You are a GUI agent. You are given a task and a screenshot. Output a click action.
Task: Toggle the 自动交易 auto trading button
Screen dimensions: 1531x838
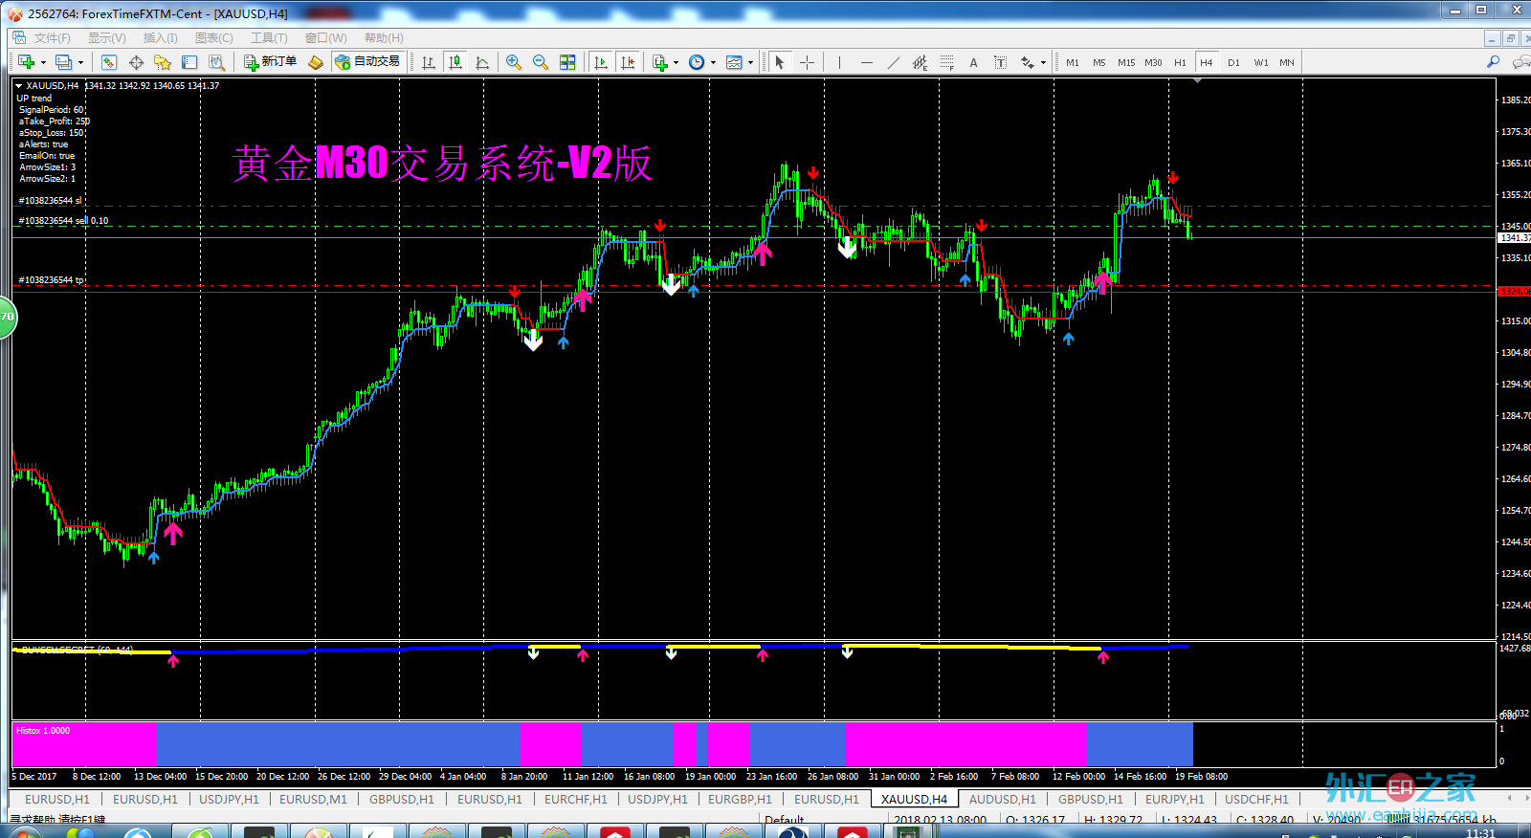pos(367,62)
